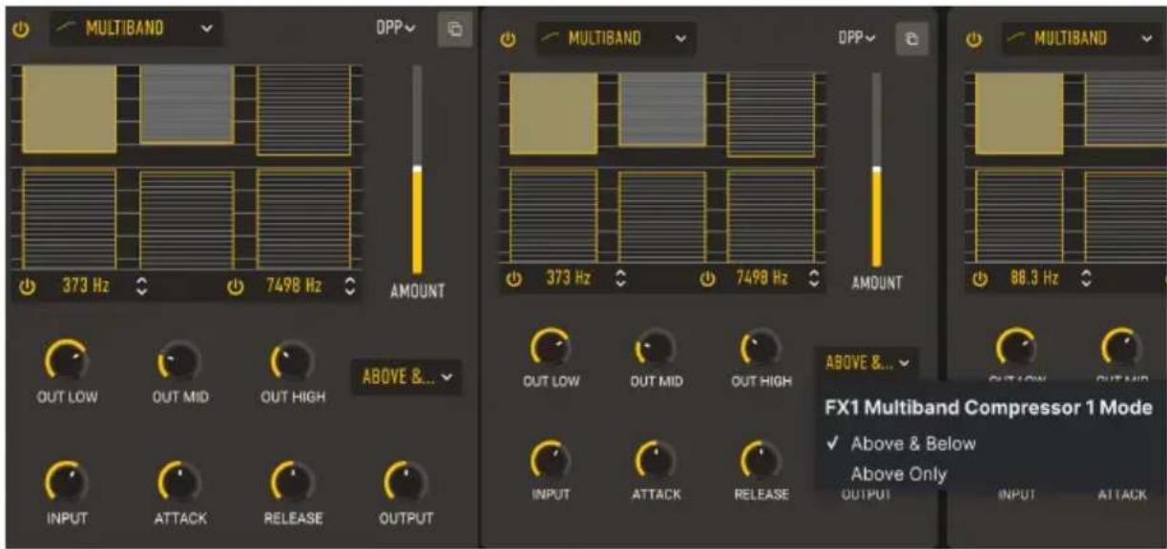Click the gray mid band block, first panel
This screenshot has height=549, width=1167.
coord(186,104)
